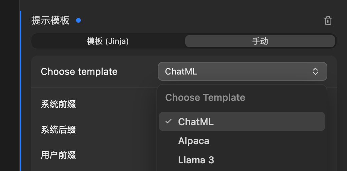The image size is (347, 171).
Task: Click the empty area right of 系统前缀 label
Action: [117, 104]
